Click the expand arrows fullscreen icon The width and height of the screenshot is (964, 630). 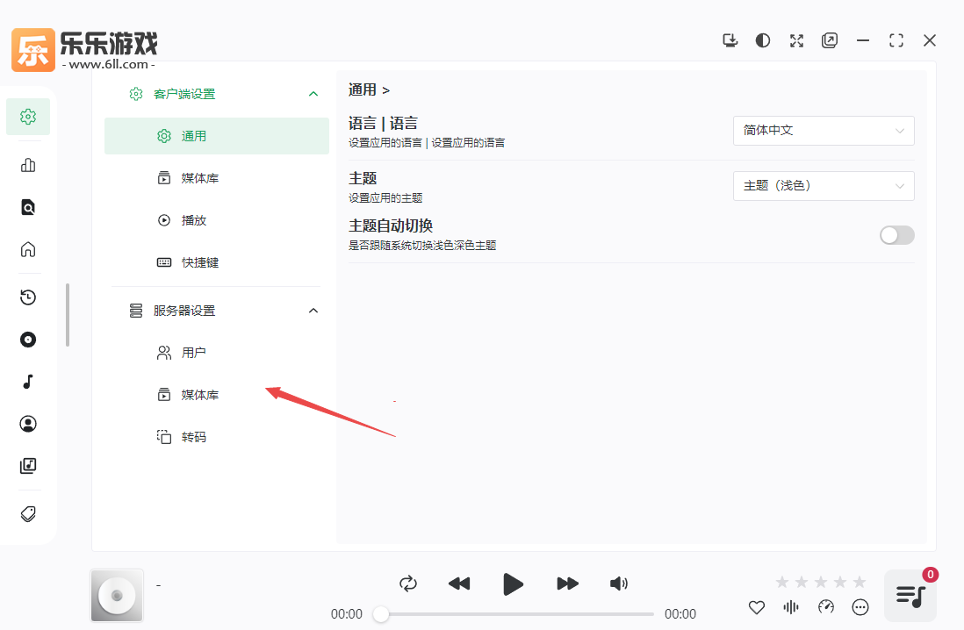click(x=797, y=40)
